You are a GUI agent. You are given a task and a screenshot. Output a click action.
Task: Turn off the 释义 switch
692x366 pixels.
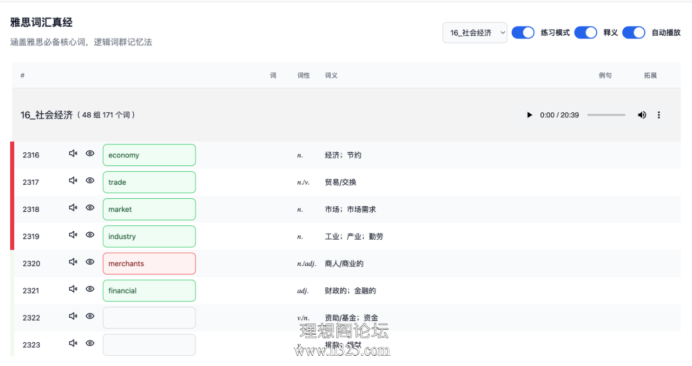coord(586,32)
